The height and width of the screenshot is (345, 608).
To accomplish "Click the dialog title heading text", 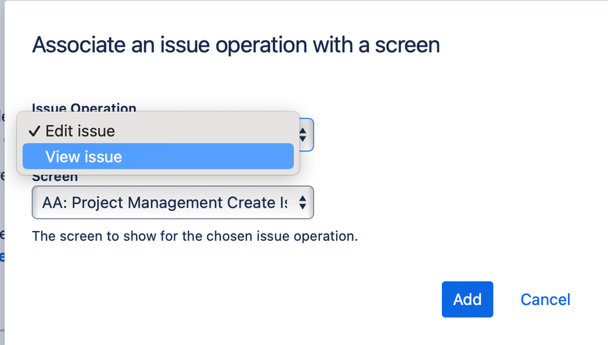I will tap(235, 45).
